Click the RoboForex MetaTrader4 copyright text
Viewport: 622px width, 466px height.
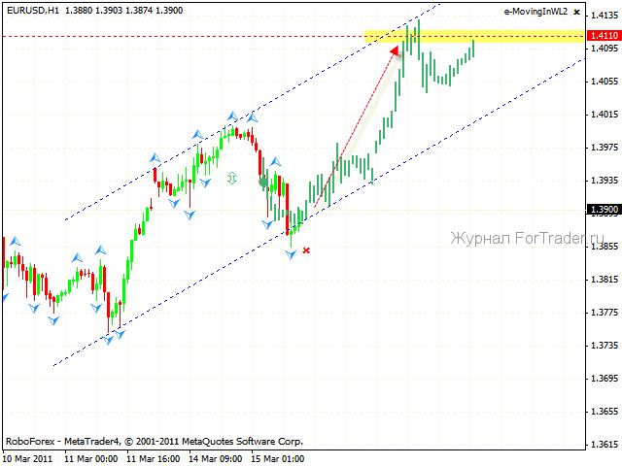pyautogui.click(x=154, y=440)
